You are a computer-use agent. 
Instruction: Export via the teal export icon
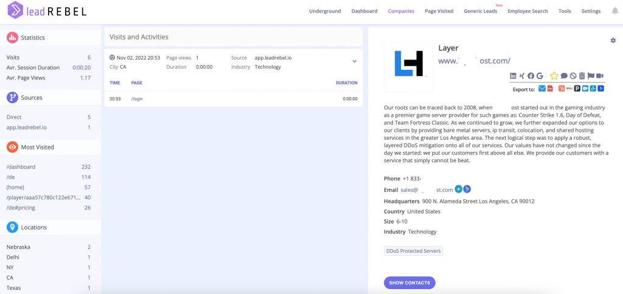coord(593,89)
